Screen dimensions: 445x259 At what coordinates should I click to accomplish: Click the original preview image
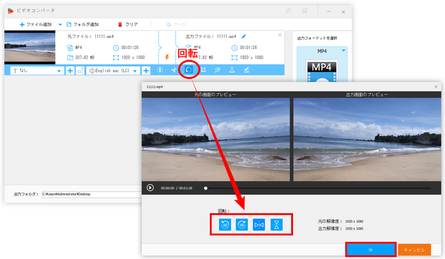point(216,139)
